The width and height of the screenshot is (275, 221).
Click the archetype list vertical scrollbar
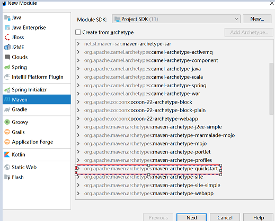(x=271, y=89)
